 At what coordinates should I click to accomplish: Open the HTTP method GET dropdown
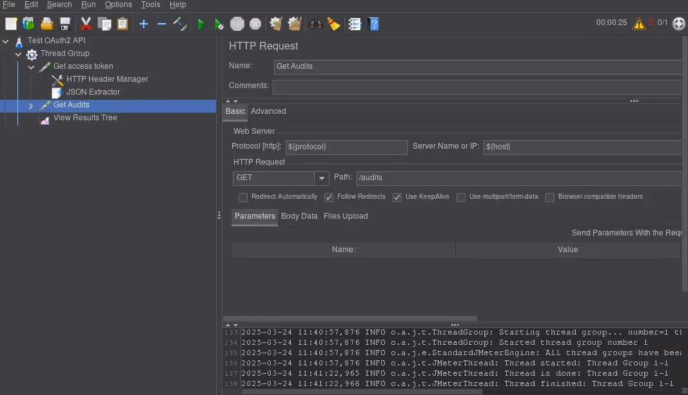click(x=322, y=178)
